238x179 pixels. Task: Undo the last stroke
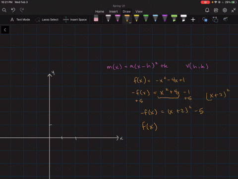(13, 10)
